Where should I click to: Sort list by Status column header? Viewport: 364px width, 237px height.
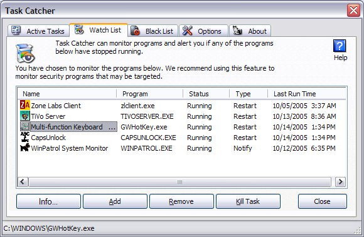click(x=206, y=94)
